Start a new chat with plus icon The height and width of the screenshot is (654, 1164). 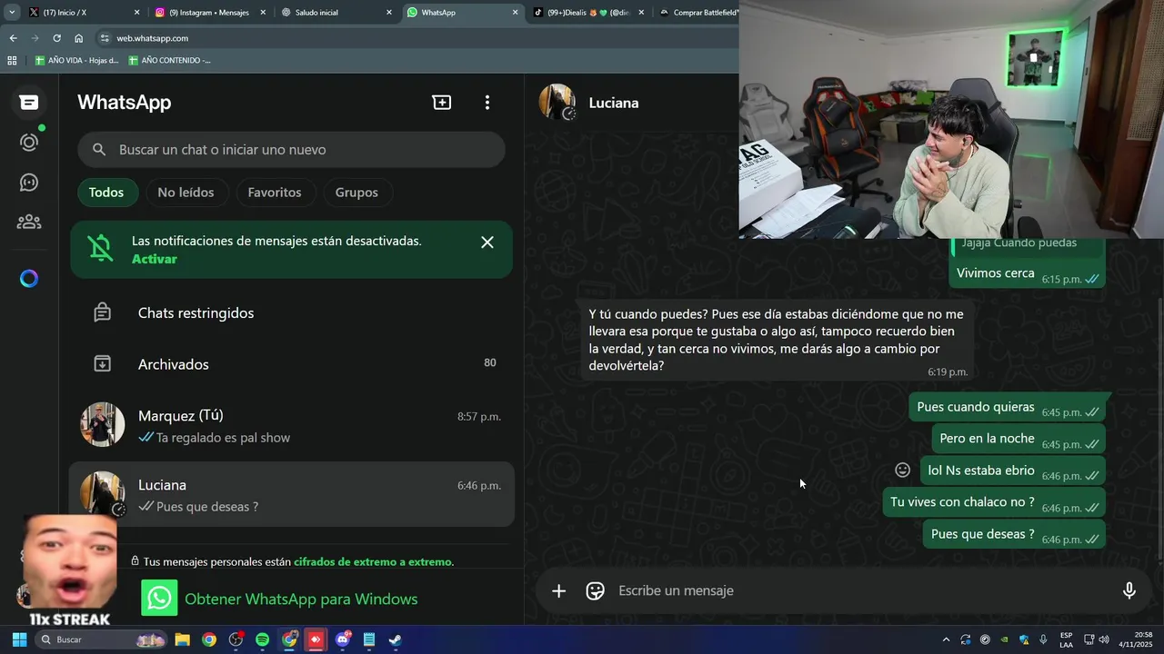point(442,103)
